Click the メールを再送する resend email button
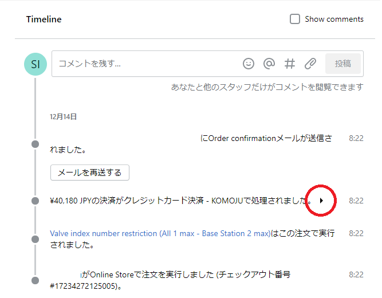 90,172
